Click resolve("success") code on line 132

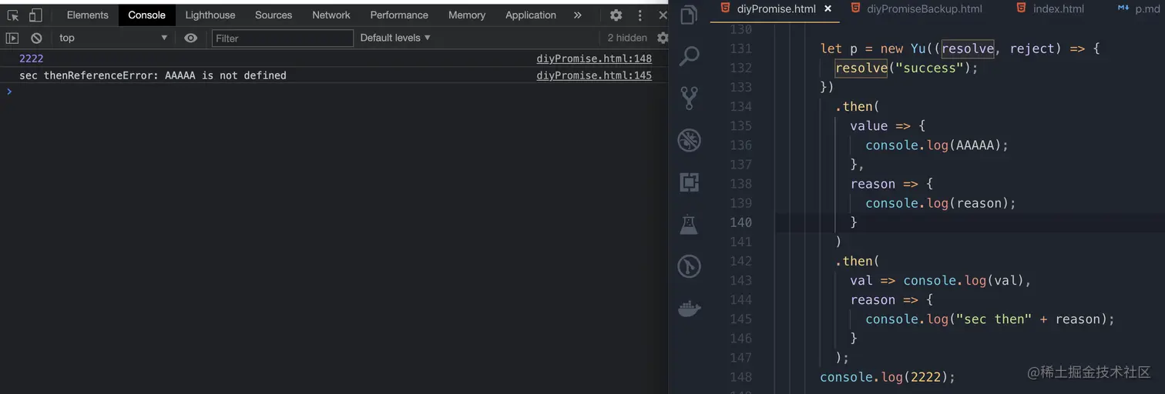[x=907, y=68]
